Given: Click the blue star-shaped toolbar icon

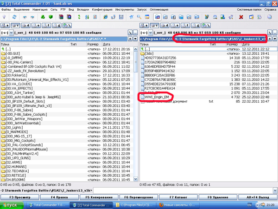Looking at the screenshot, I should point(132,17).
